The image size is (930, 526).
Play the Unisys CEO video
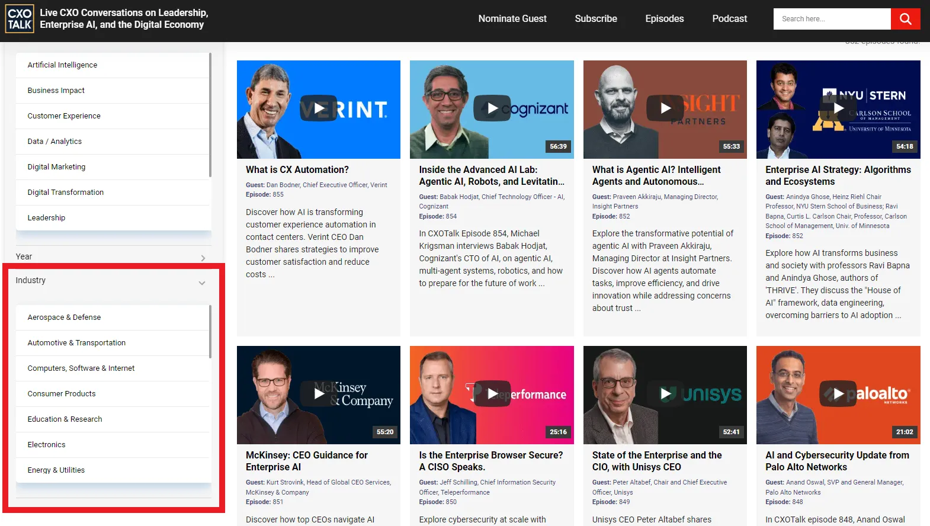pyautogui.click(x=665, y=393)
